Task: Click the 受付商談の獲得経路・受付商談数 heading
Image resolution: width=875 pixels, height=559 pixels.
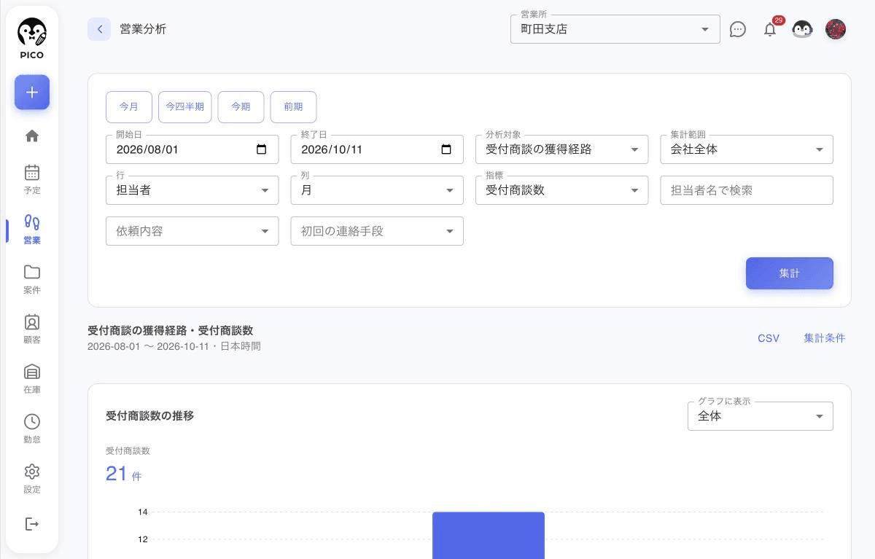Action: (170, 330)
